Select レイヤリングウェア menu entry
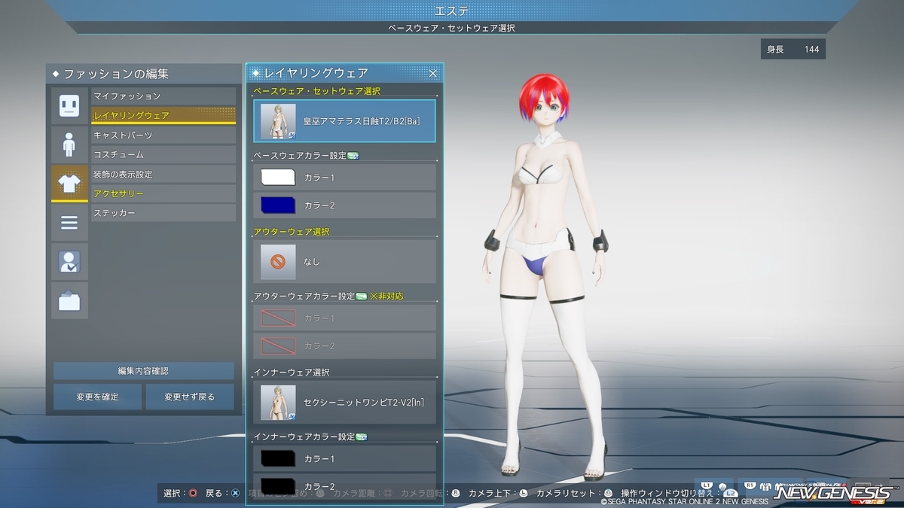 coord(163,116)
